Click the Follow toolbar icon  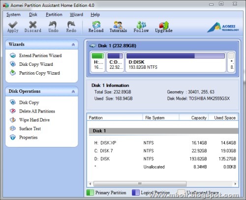click(141, 27)
